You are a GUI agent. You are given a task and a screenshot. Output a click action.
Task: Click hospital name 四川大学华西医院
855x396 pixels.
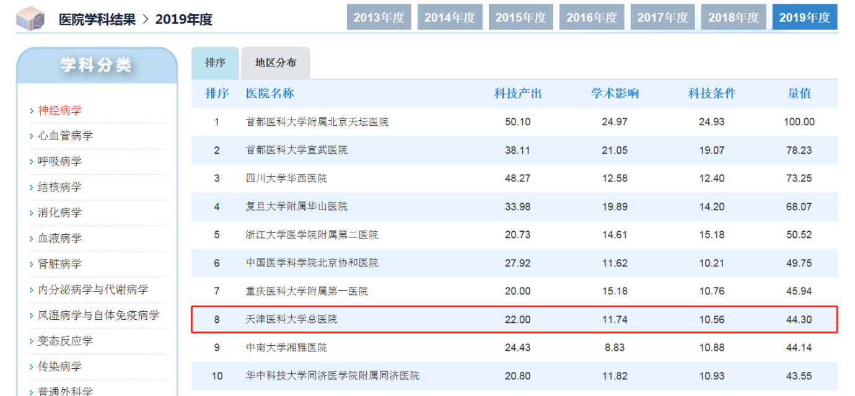pyautogui.click(x=286, y=178)
